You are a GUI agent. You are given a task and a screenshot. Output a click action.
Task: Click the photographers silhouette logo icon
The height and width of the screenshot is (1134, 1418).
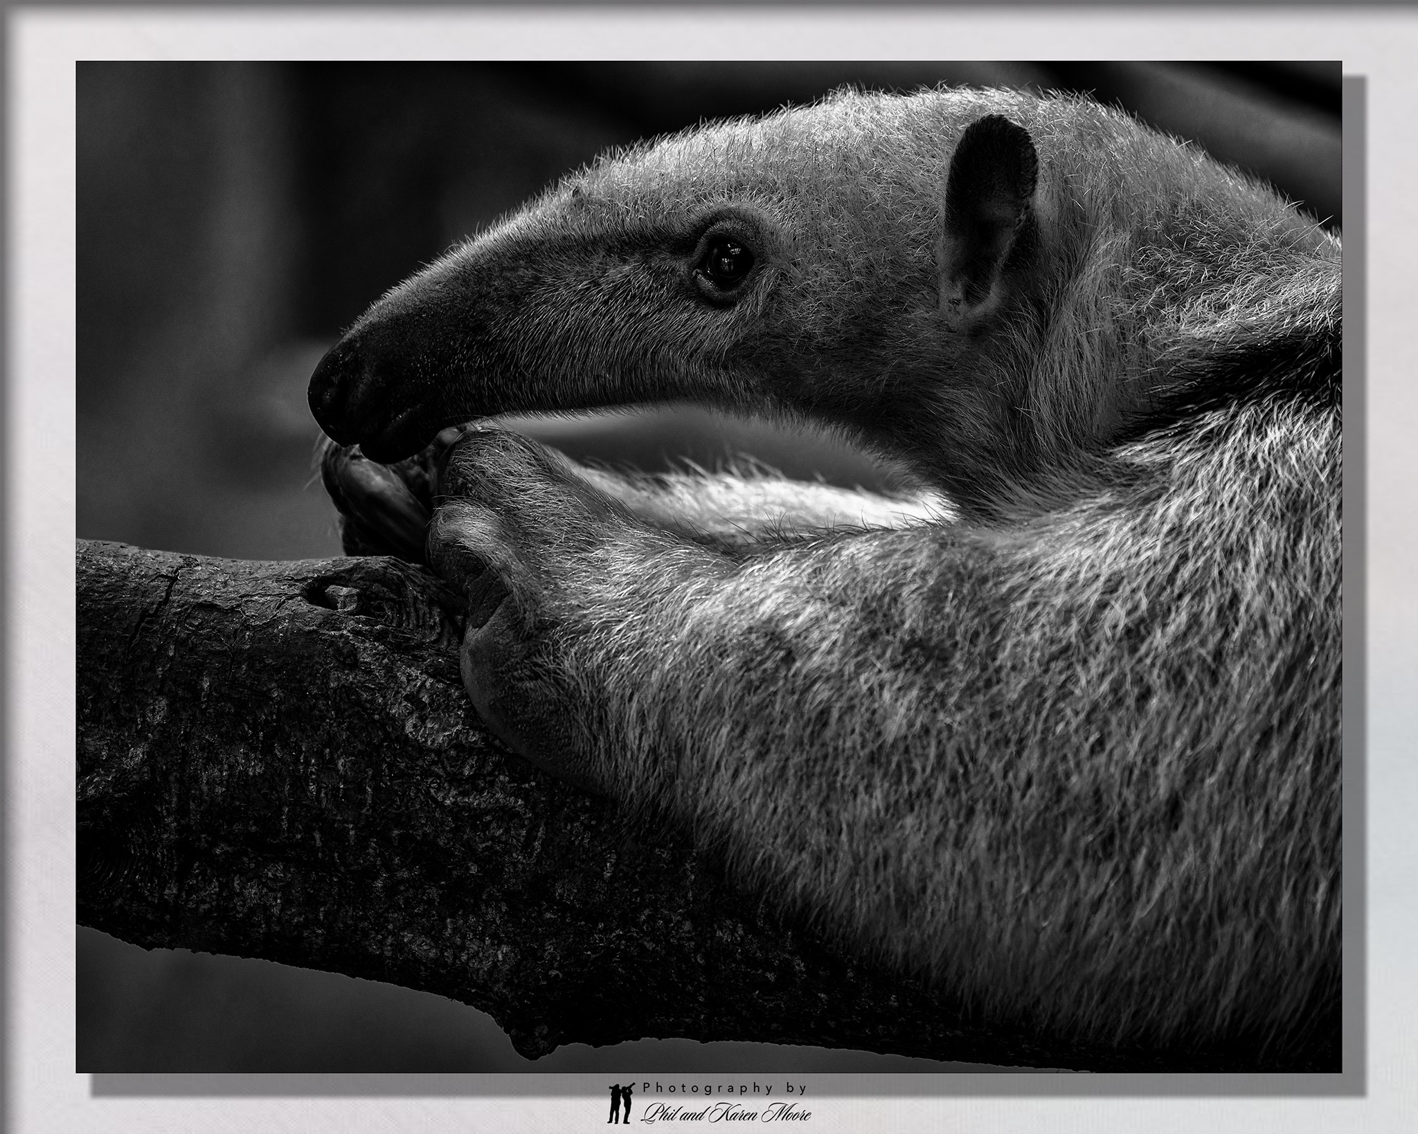point(620,1103)
